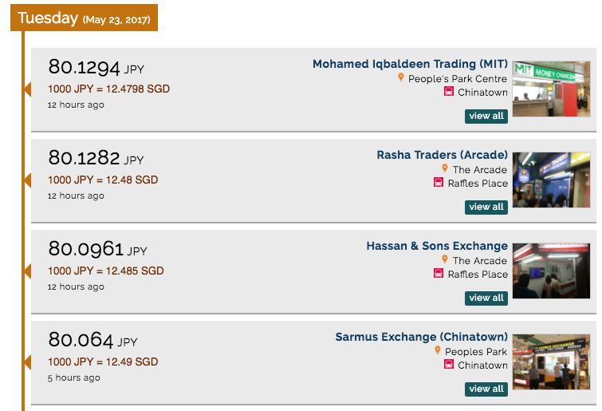Click location pin icon in Hassan & Sons listing

pos(445,260)
